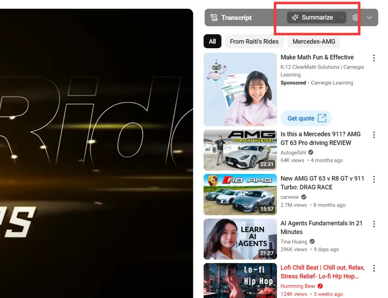Click the Lofi Chill Beat title link
388x298 pixels.
pyautogui.click(x=322, y=272)
